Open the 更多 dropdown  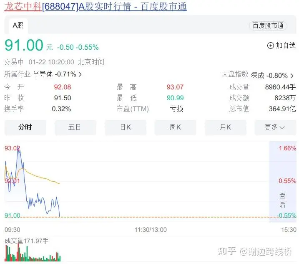[275, 127]
